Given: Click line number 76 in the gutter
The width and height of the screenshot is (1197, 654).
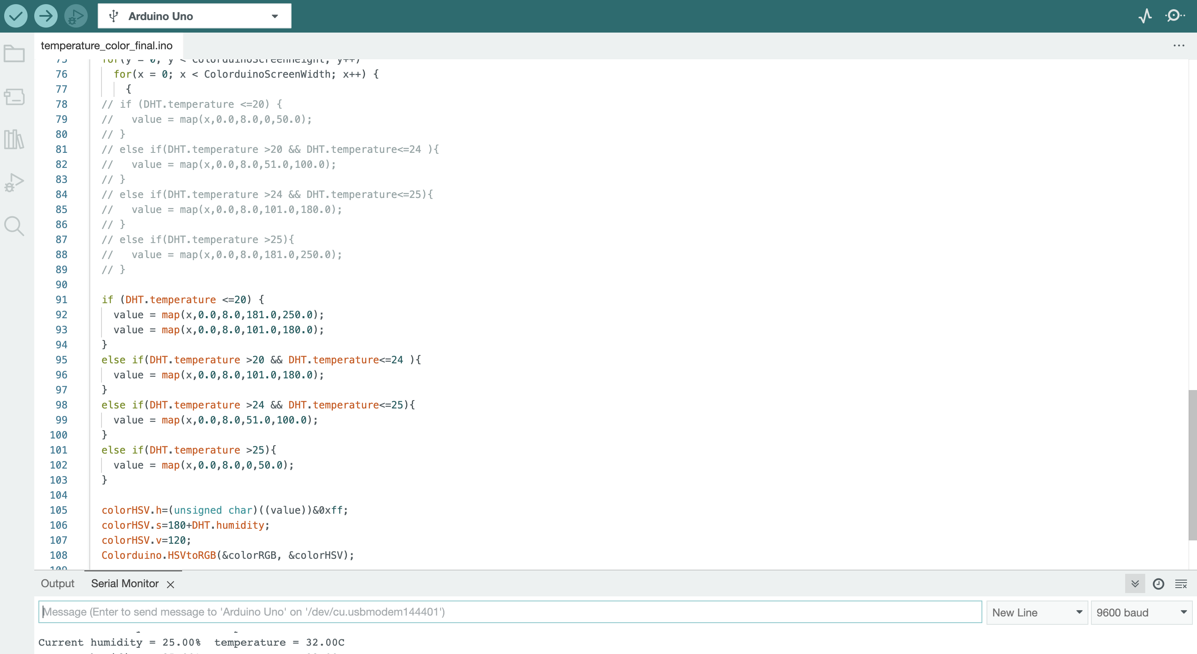Looking at the screenshot, I should point(61,74).
